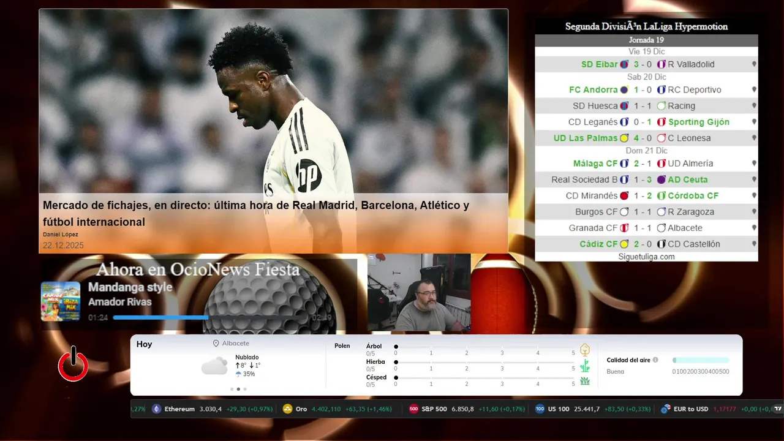This screenshot has height=441, width=784.
Task: Click the webcam video feed
Action: coord(419,293)
